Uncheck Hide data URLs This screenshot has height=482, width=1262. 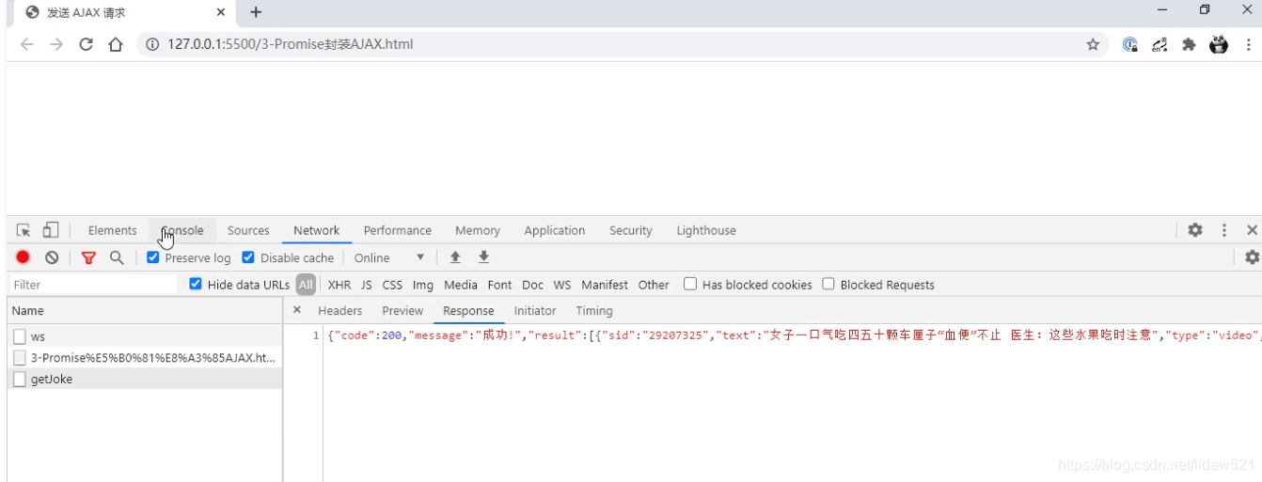196,284
